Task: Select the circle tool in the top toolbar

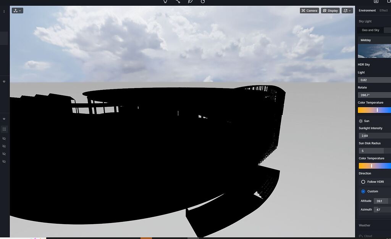Action: (x=202, y=2)
